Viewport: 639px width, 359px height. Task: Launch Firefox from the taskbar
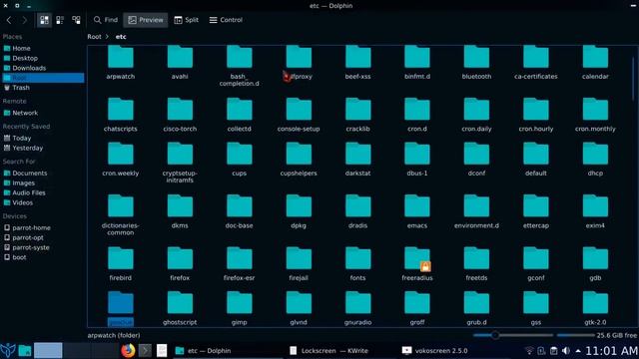(x=128, y=350)
